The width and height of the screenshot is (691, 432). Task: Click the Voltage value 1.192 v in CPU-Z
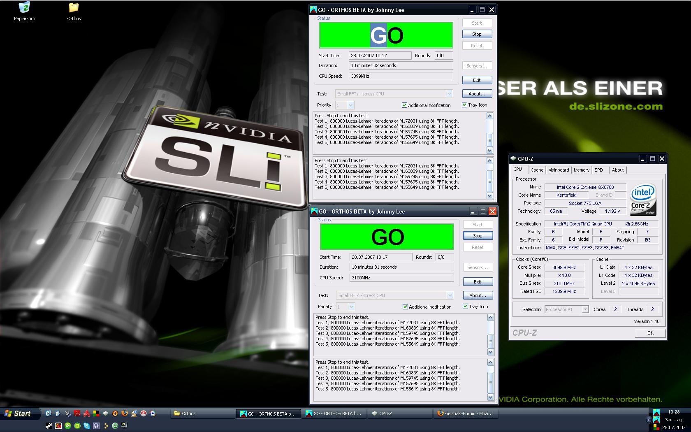click(x=612, y=211)
